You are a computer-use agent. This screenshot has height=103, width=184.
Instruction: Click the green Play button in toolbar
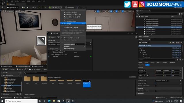tap(50, 7)
